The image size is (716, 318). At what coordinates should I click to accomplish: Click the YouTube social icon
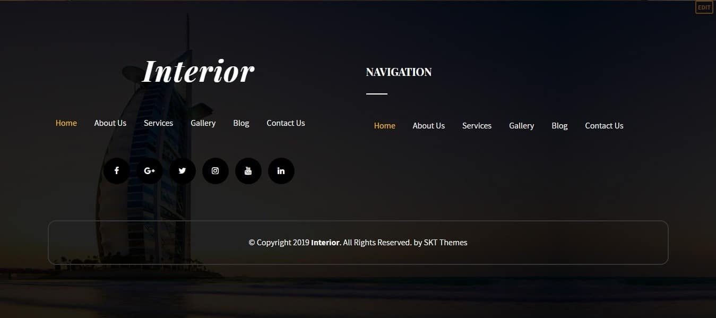[248, 171]
